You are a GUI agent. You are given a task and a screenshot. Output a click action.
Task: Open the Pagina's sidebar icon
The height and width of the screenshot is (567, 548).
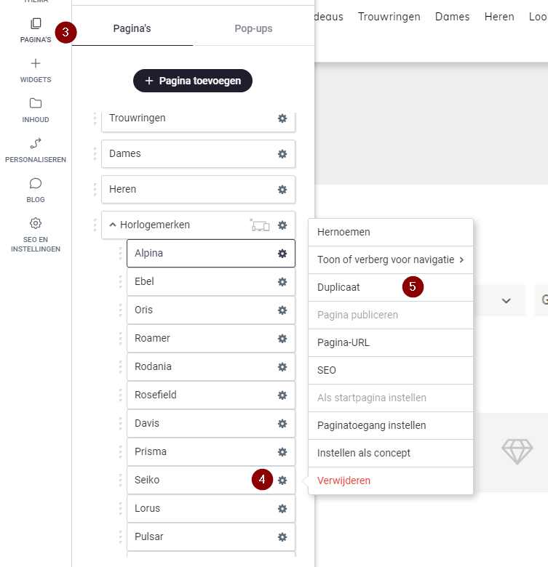point(36,24)
